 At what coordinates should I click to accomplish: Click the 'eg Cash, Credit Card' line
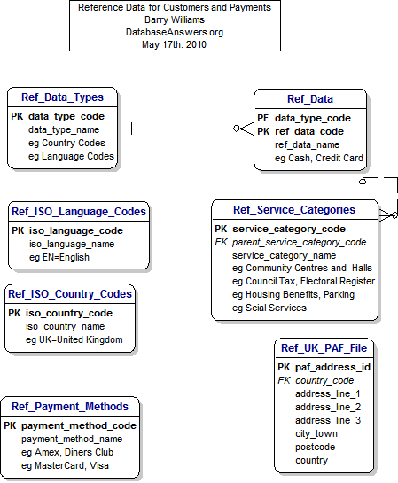coord(319,158)
